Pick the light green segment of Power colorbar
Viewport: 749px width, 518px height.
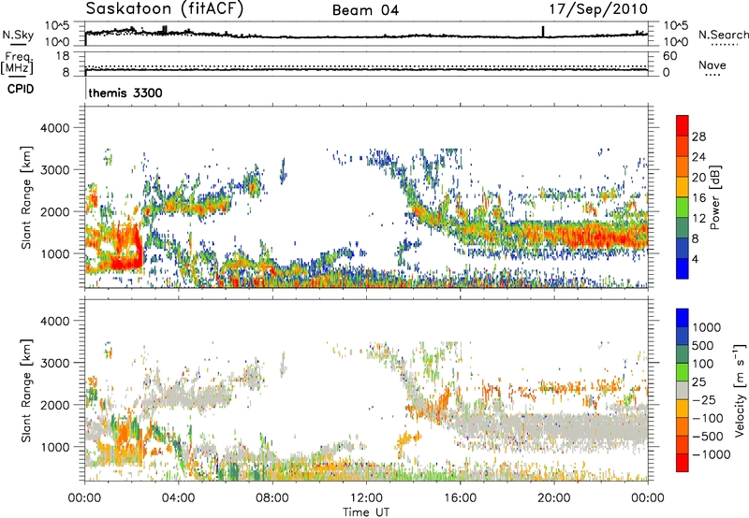(683, 207)
